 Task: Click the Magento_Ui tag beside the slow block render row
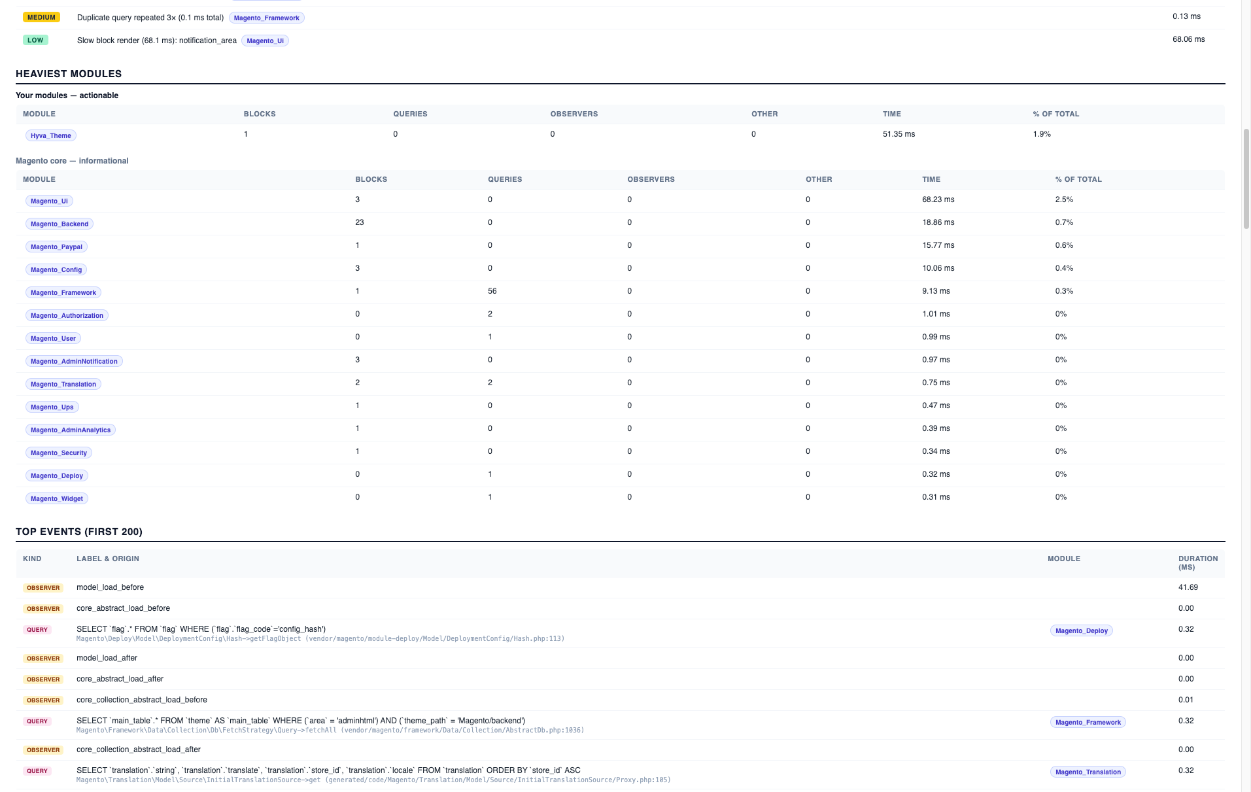tap(266, 41)
